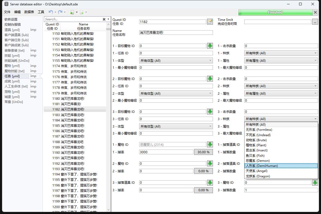Select 魔物 [yml] in the left sidebar
321x214 pixels.
coord(12,66)
